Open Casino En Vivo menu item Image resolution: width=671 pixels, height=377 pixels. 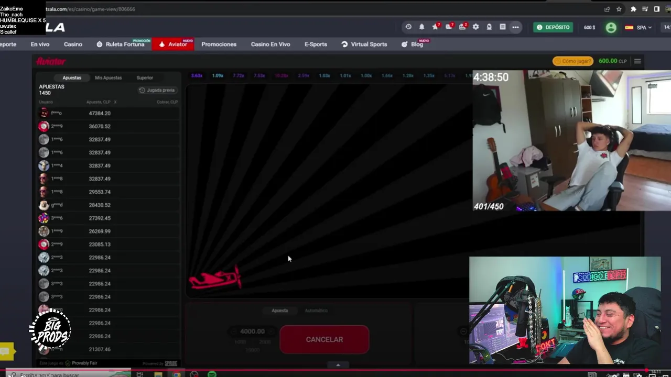coord(270,44)
